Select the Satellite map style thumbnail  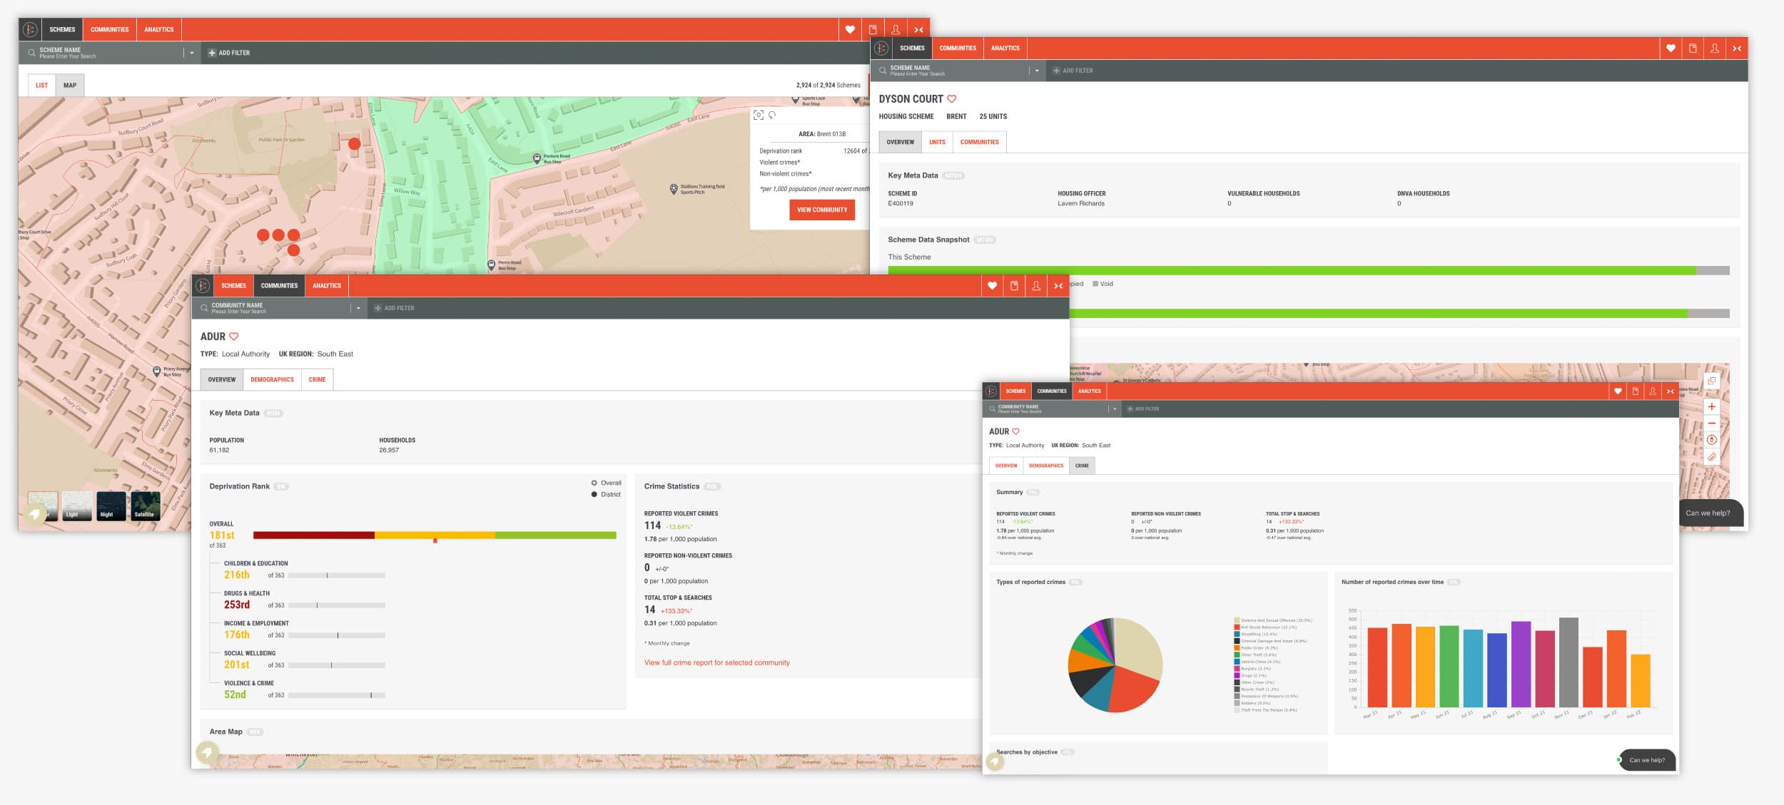coord(145,506)
